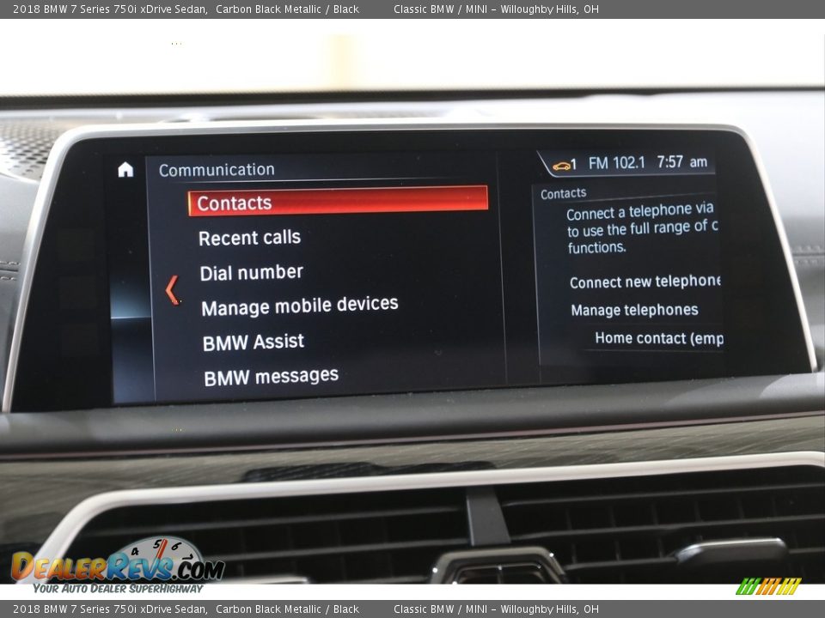Choose Connect new telephone
Viewport: 825px width, 618px height.
click(645, 282)
